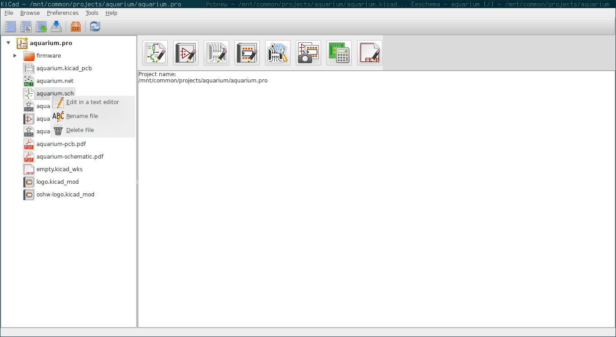Open the Preferences menu
This screenshot has height=337, width=616.
point(62,13)
